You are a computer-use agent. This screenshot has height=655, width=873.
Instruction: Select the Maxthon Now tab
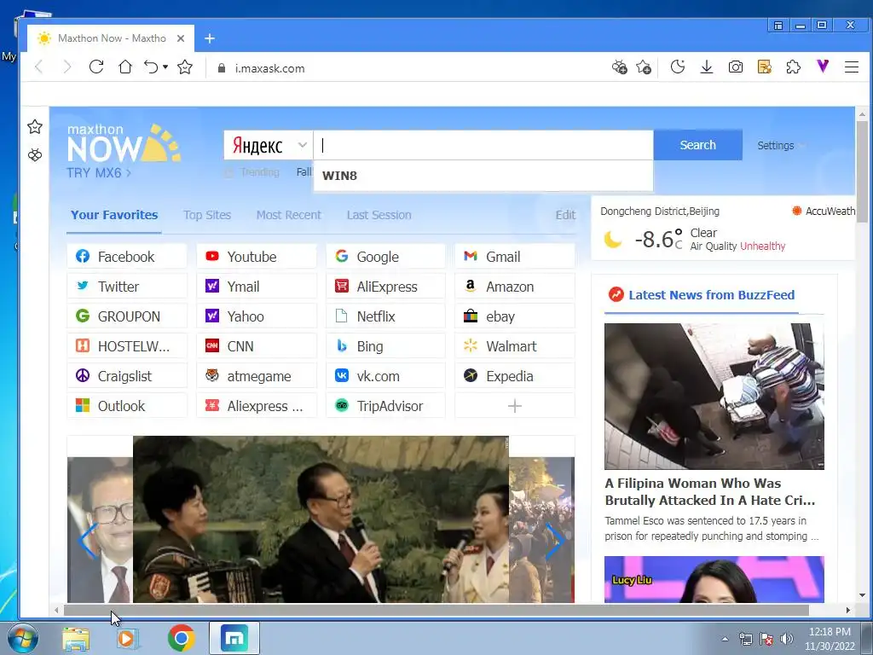(111, 38)
